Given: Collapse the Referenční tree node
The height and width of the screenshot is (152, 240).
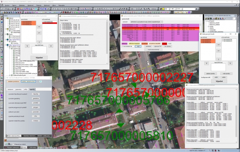Looking at the screenshot, I should (x=6, y=29).
